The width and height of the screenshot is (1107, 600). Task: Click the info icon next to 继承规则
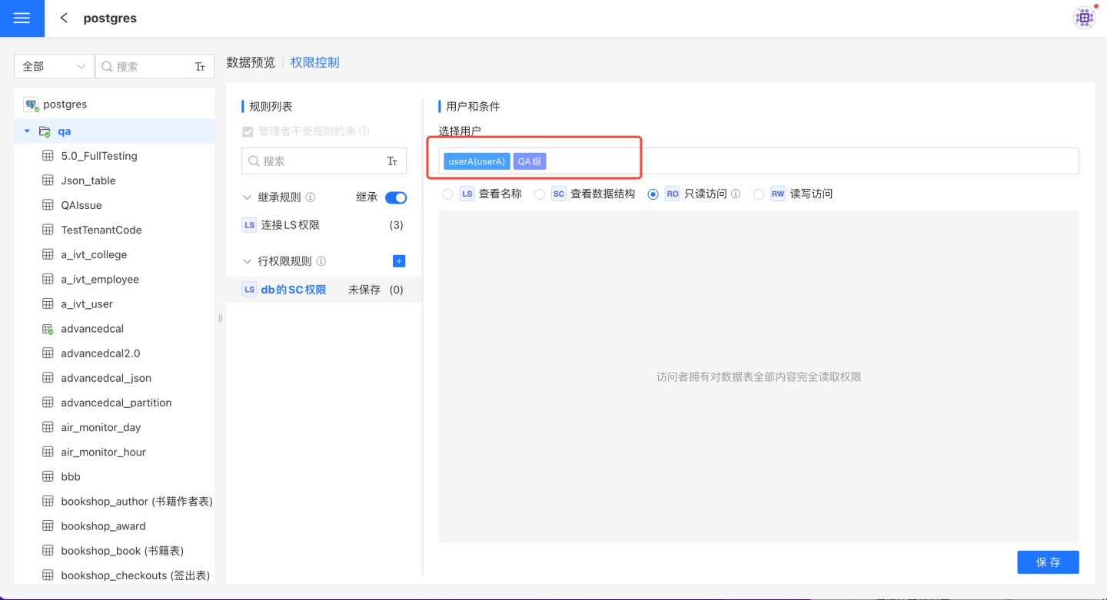311,197
